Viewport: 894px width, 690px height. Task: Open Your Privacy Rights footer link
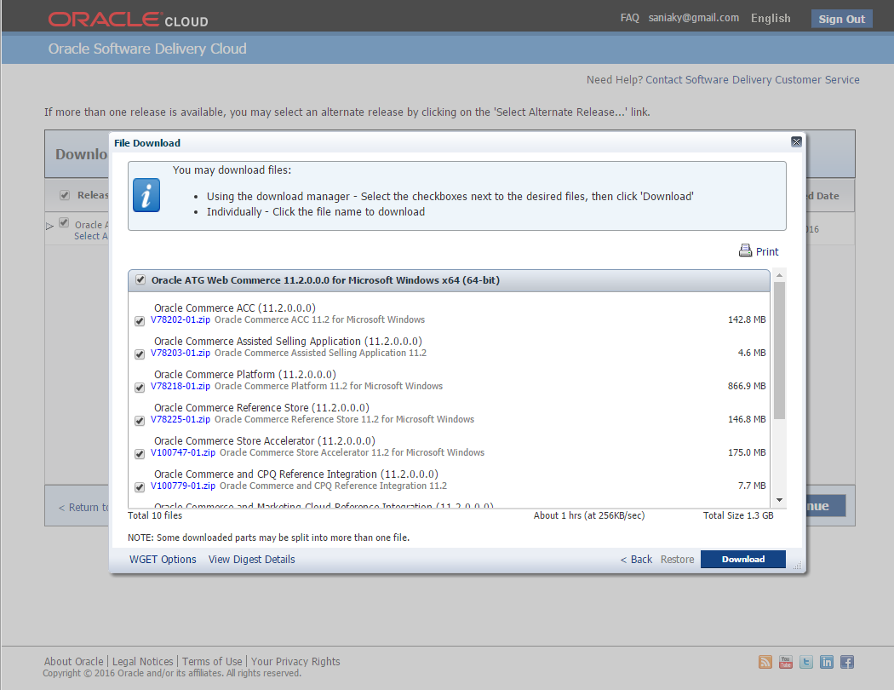[295, 662]
